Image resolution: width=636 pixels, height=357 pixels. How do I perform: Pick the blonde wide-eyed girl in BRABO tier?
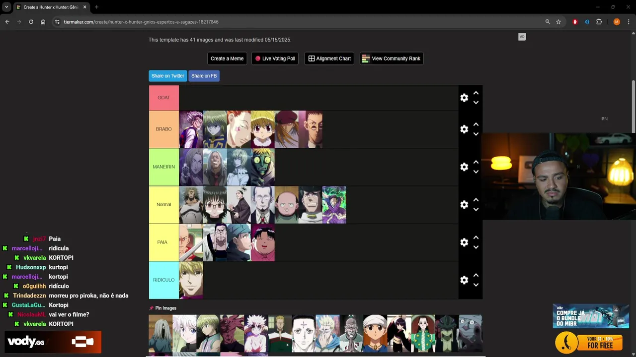pyautogui.click(x=263, y=129)
